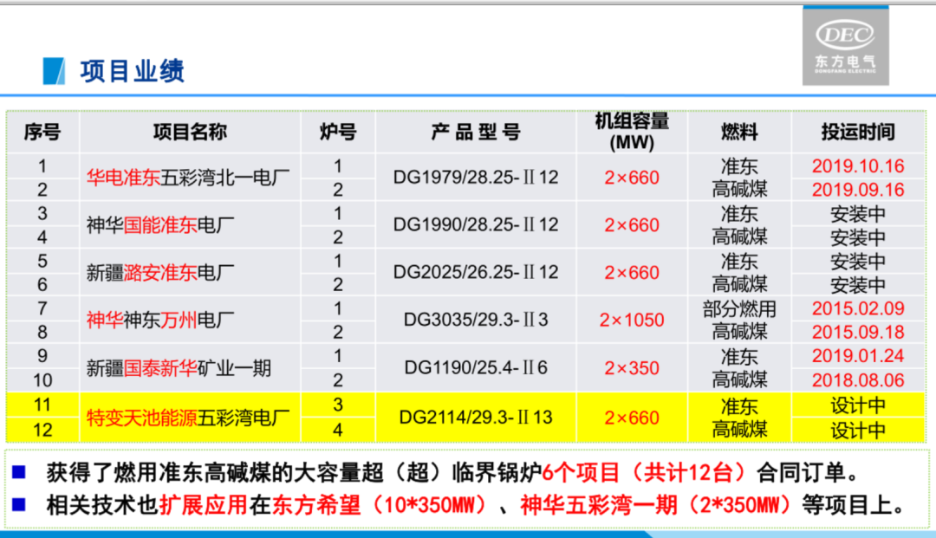Screen dimensions: 936x538
Task: Click the 燃料 column header
Action: [739, 132]
